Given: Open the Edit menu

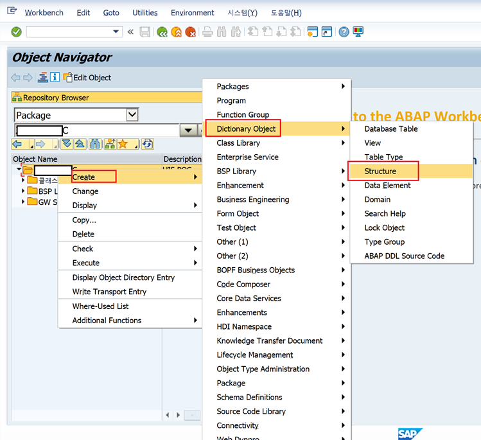Looking at the screenshot, I should coord(83,13).
